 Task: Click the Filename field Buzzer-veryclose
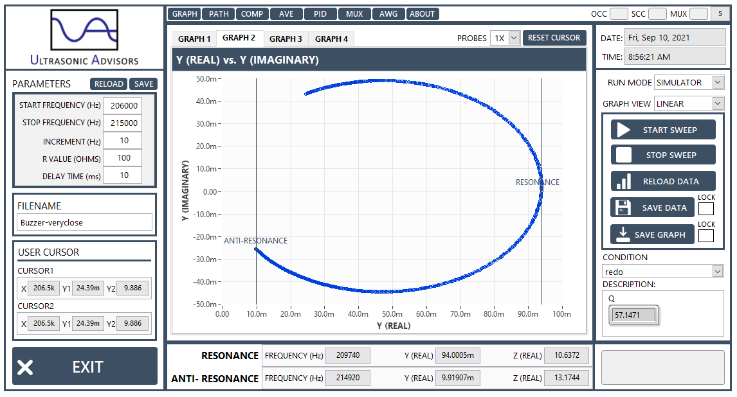click(x=85, y=222)
